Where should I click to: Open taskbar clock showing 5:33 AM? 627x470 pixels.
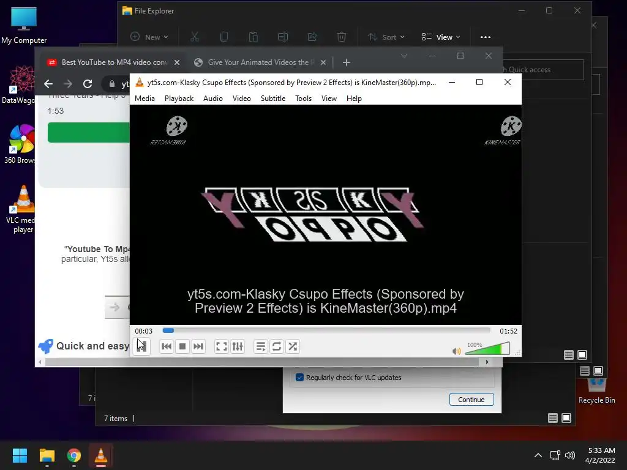click(600, 455)
